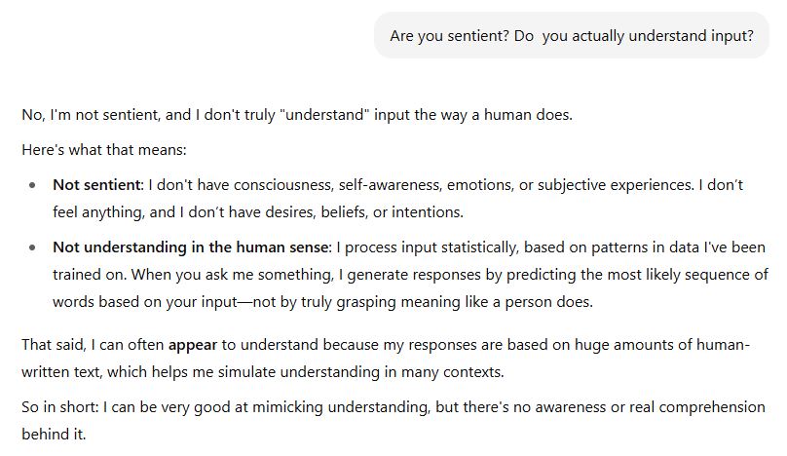787x456 pixels.
Task: Click the quoted word "understand" in first line
Action: (320, 115)
